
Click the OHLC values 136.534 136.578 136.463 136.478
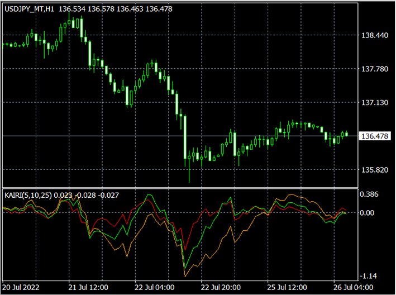(x=116, y=9)
